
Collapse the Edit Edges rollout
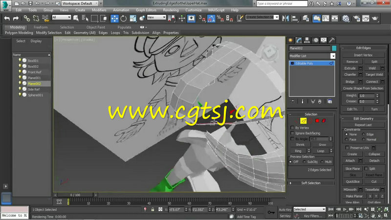363,48
